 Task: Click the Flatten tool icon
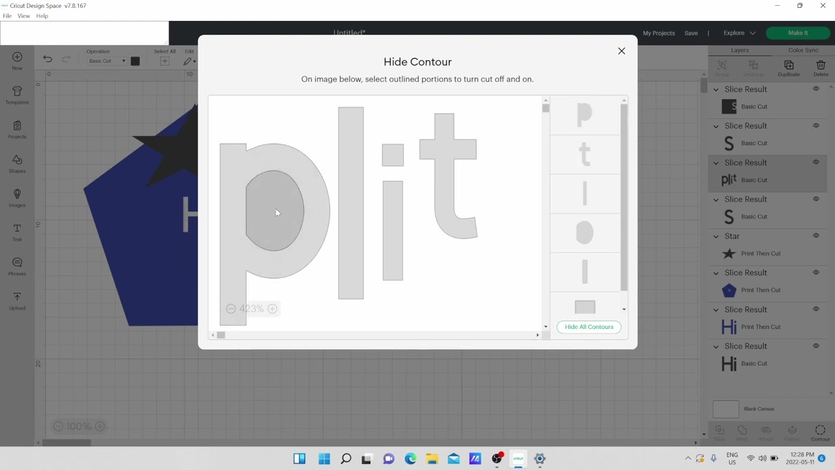[792, 430]
